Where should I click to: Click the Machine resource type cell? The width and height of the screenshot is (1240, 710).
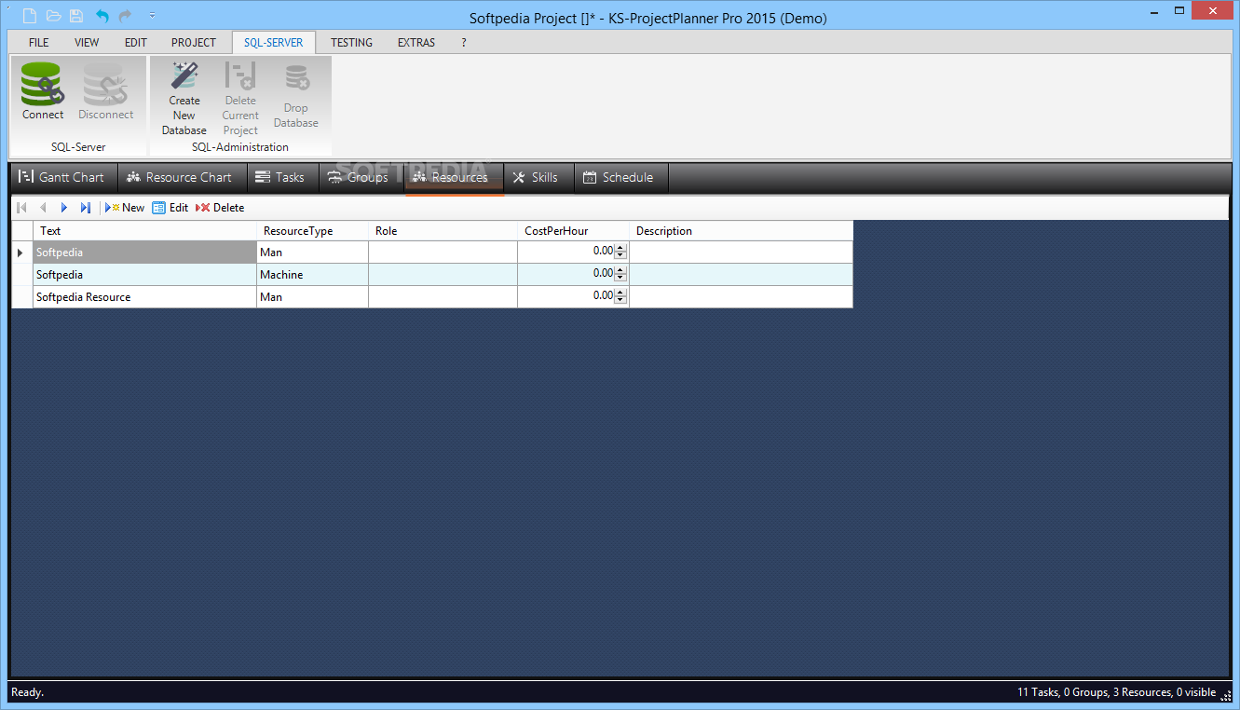(x=312, y=275)
